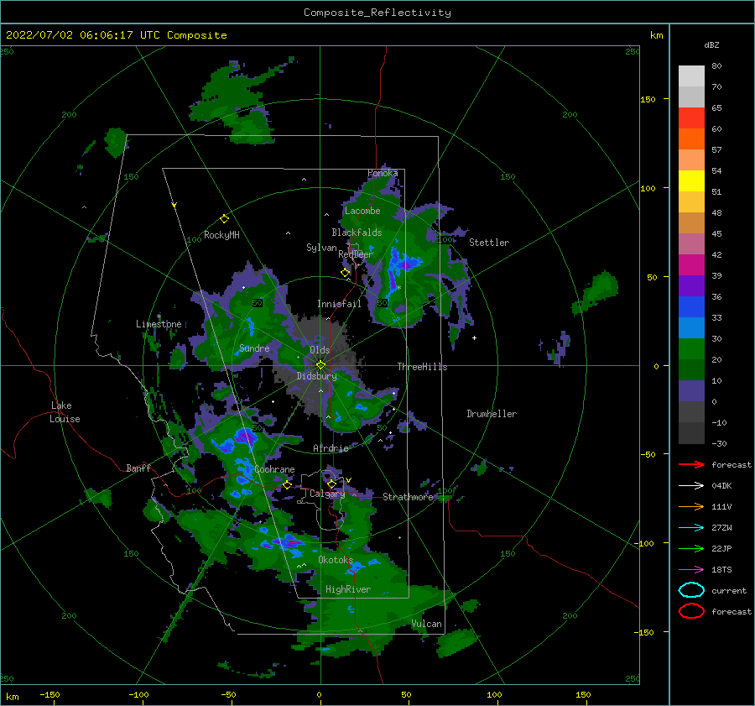The width and height of the screenshot is (755, 706).
Task: Click the bright green 20 dBZ swatch
Action: (691, 349)
